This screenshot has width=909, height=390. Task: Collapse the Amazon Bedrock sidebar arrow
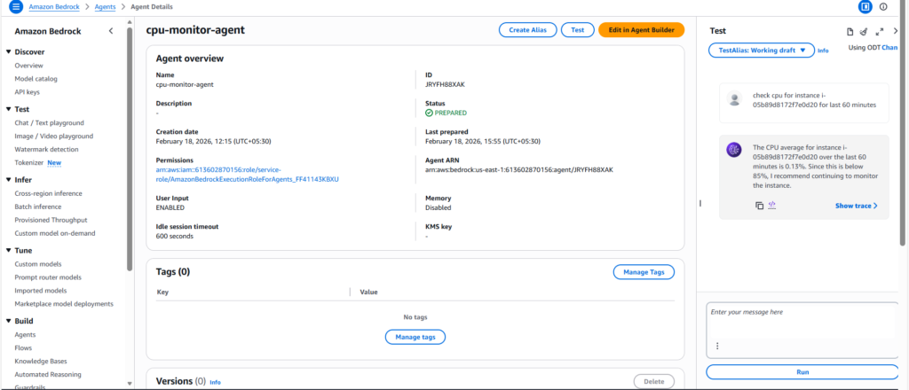tap(111, 31)
